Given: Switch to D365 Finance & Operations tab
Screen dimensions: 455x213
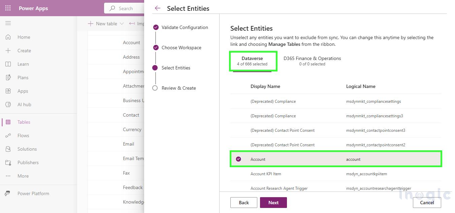Looking at the screenshot, I should (312, 61).
